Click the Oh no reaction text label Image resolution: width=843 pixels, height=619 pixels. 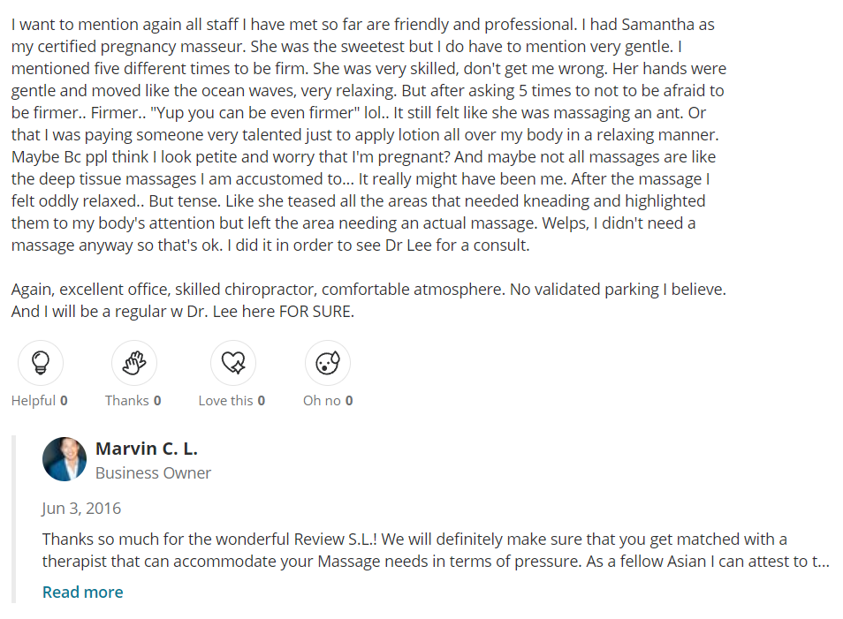322,401
